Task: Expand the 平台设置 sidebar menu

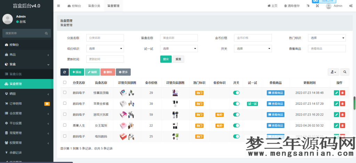Action: (x=26, y=123)
